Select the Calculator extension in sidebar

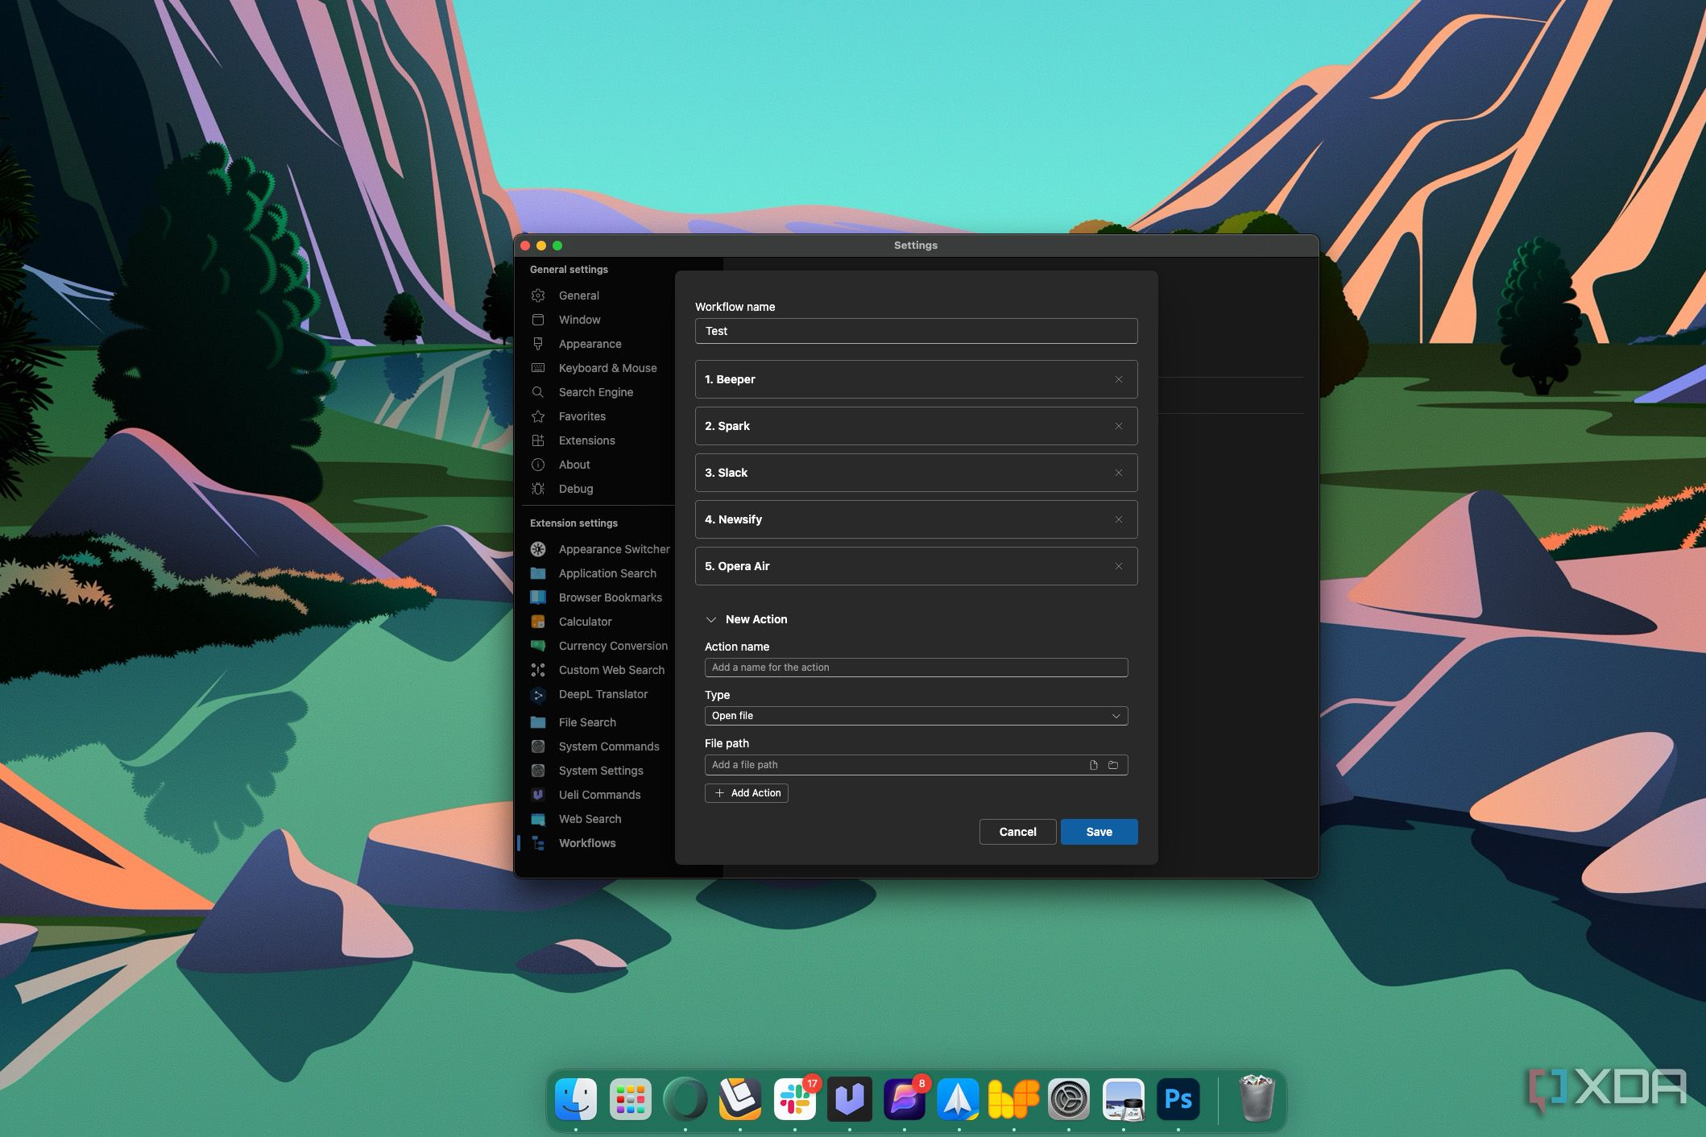tap(584, 622)
